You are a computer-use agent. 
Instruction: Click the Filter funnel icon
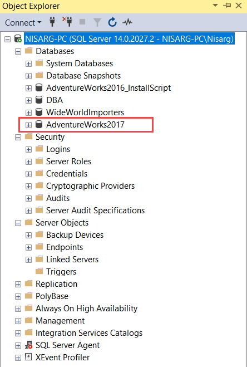coord(97,22)
